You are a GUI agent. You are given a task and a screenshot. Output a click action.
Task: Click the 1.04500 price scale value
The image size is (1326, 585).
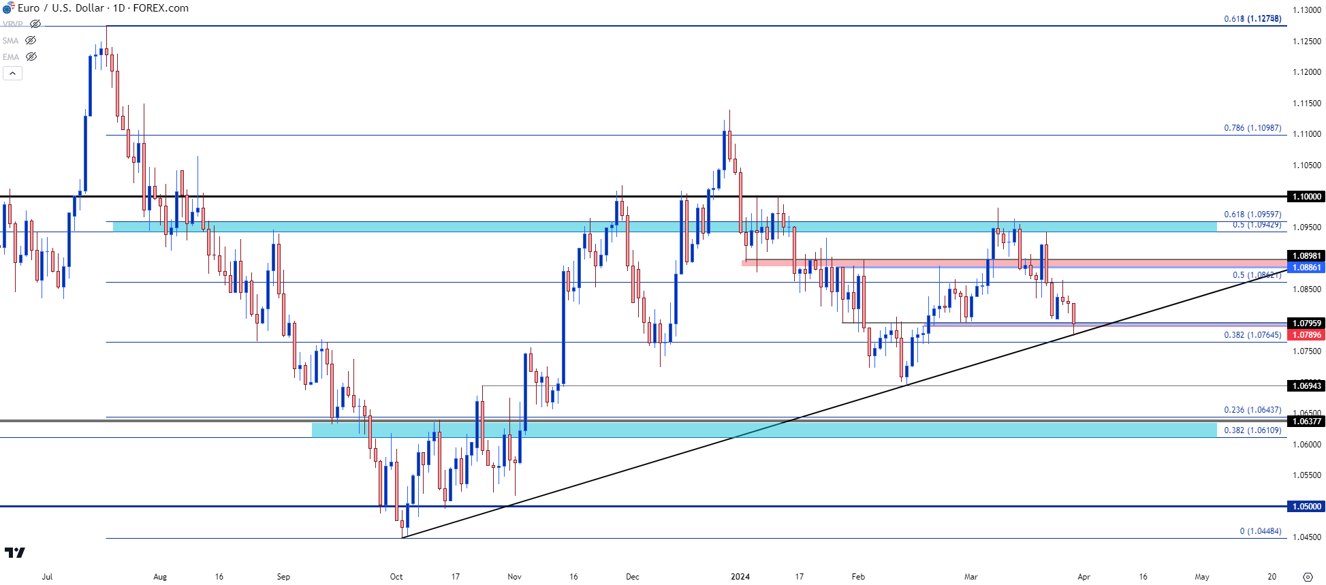(1307, 537)
